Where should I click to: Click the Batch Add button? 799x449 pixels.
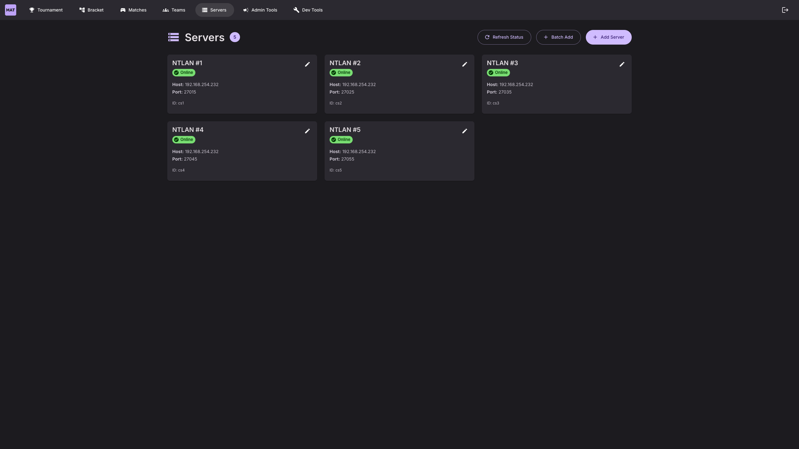click(x=558, y=37)
